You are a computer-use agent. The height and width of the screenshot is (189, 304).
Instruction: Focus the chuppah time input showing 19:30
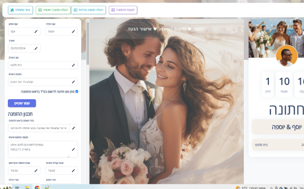point(24,171)
